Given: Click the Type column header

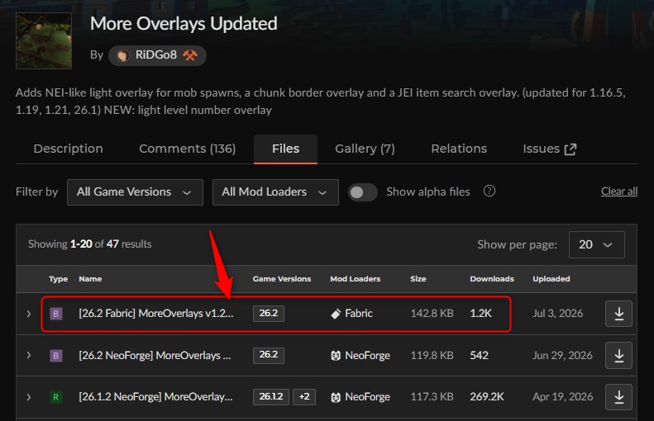Looking at the screenshot, I should click(x=58, y=279).
